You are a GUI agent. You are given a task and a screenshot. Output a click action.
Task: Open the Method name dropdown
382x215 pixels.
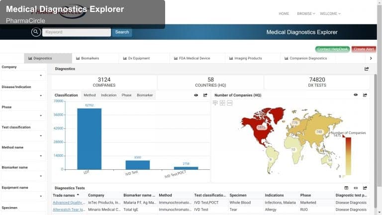coord(23,156)
